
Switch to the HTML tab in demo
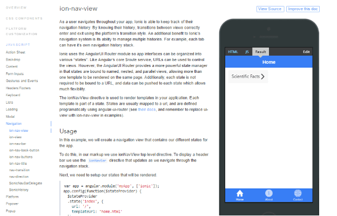pyautogui.click(x=233, y=52)
